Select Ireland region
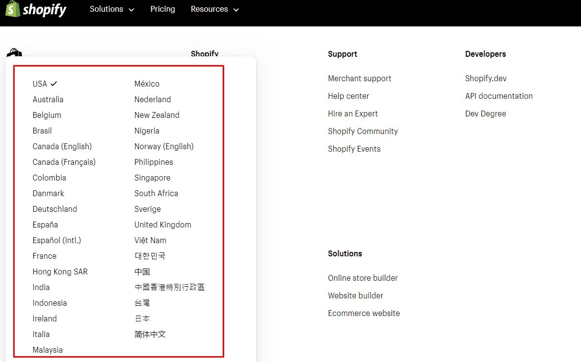 coord(45,318)
